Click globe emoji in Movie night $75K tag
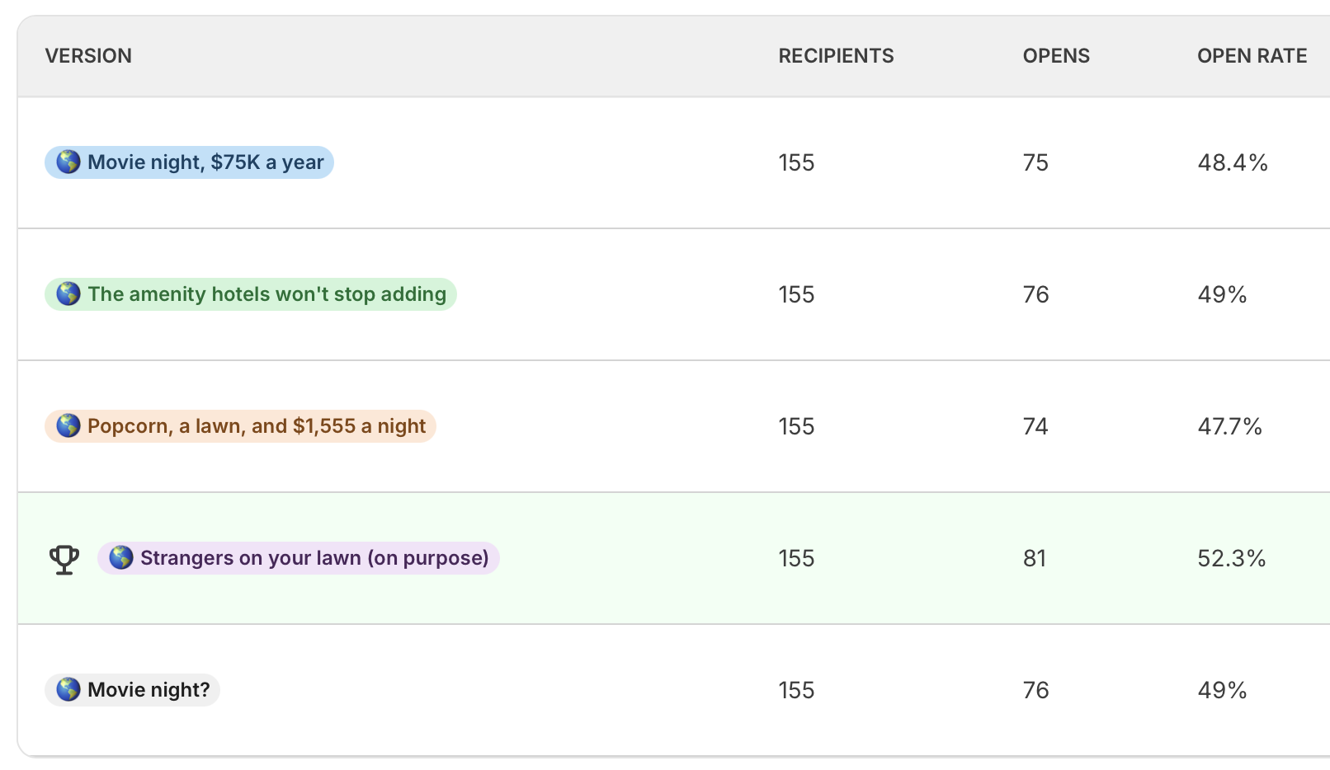 [68, 162]
